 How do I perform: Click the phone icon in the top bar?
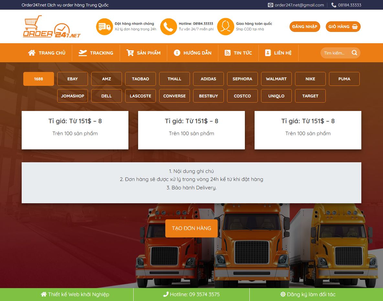tap(334, 5)
